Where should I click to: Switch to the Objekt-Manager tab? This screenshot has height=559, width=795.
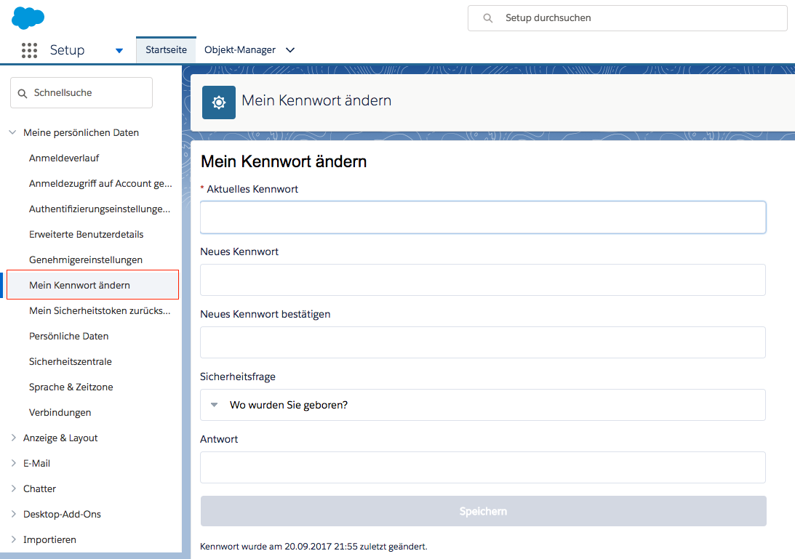pyautogui.click(x=240, y=49)
